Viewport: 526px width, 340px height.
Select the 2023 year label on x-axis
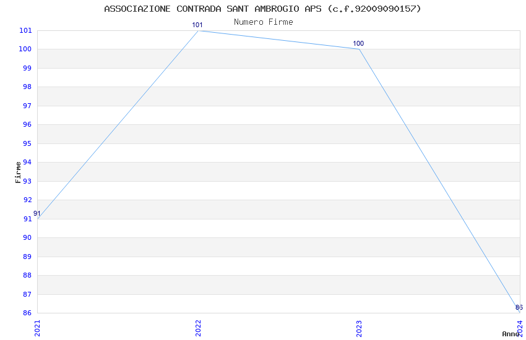360,328
